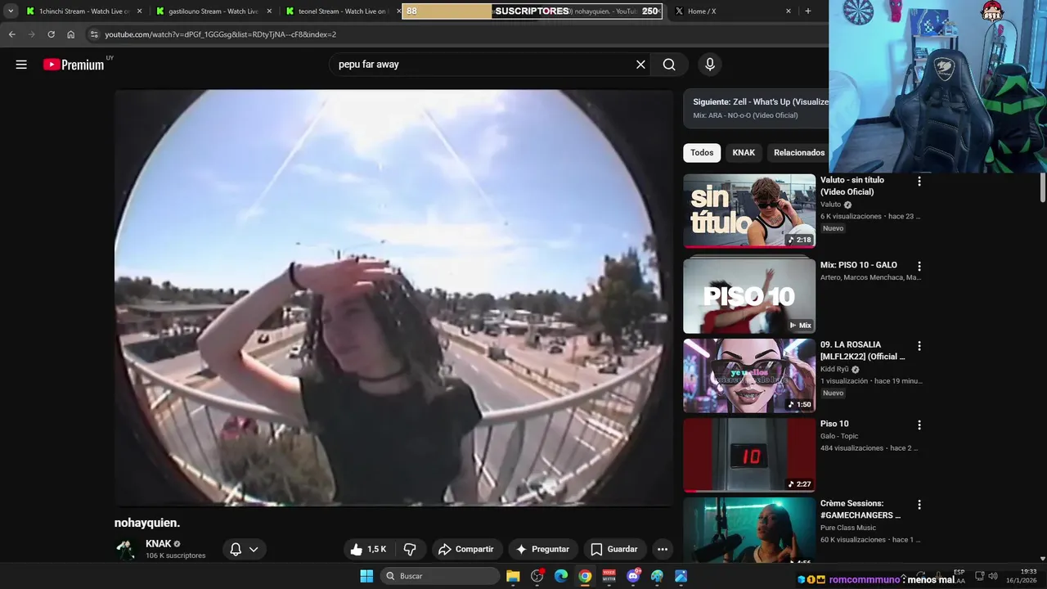Open more actions ellipsis under the video

click(x=663, y=550)
